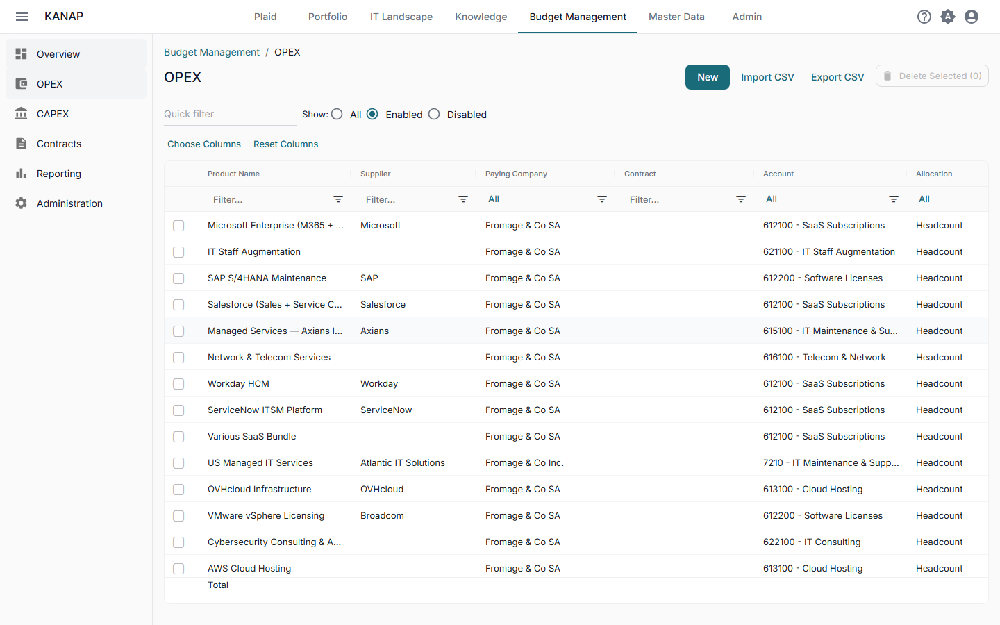
Task: Open the Admin tab
Action: coord(747,17)
